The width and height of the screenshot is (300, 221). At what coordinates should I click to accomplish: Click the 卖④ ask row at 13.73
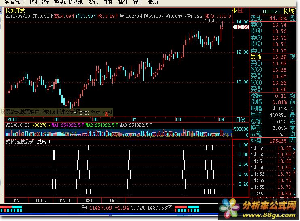pos(273,31)
